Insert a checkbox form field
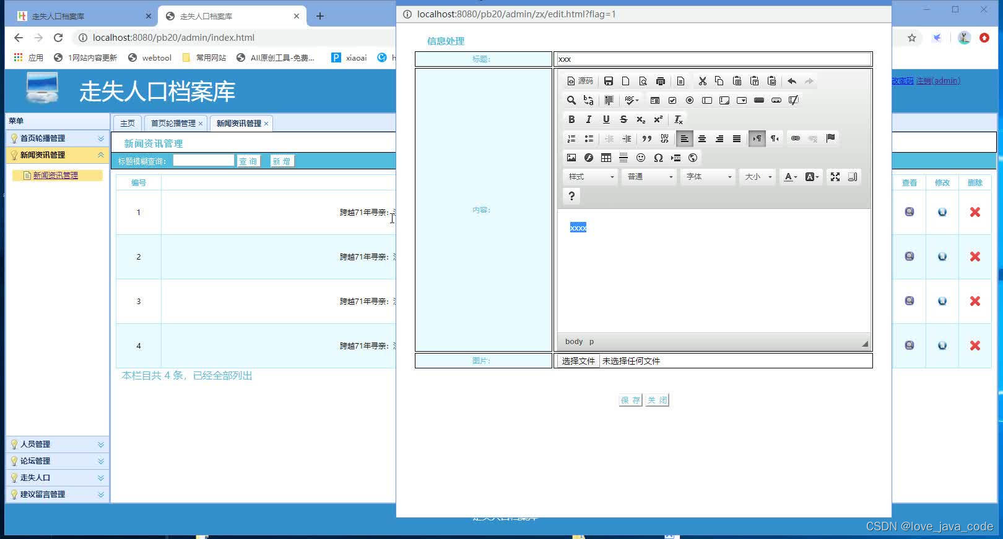The width and height of the screenshot is (1003, 539). coord(672,100)
